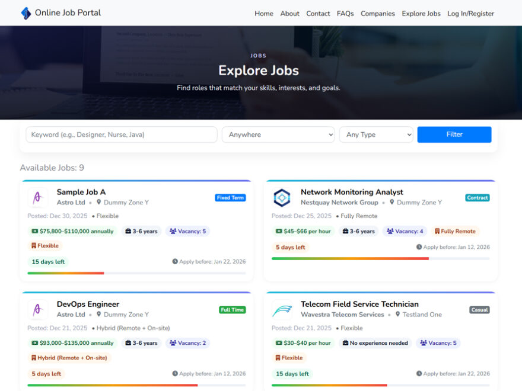522x391 pixels.
Task: Click the Wavestra Telecom Services wave logo
Action: pos(281,309)
